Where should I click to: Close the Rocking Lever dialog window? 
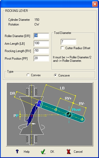click(x=95, y=4)
